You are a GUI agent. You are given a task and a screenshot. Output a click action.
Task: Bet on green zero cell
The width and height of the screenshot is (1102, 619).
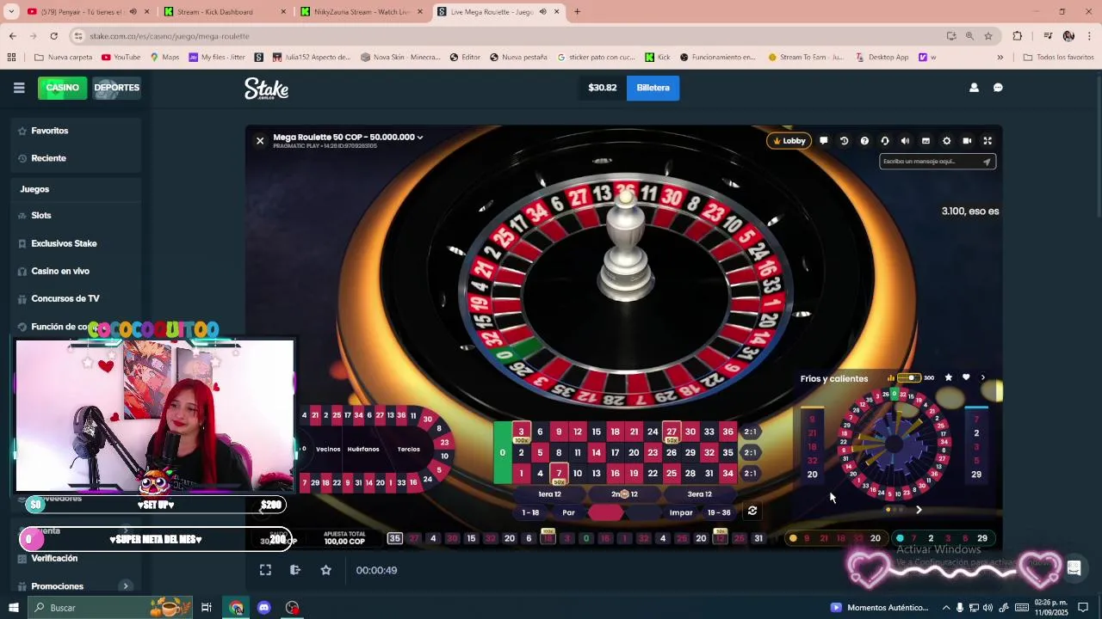(x=502, y=453)
